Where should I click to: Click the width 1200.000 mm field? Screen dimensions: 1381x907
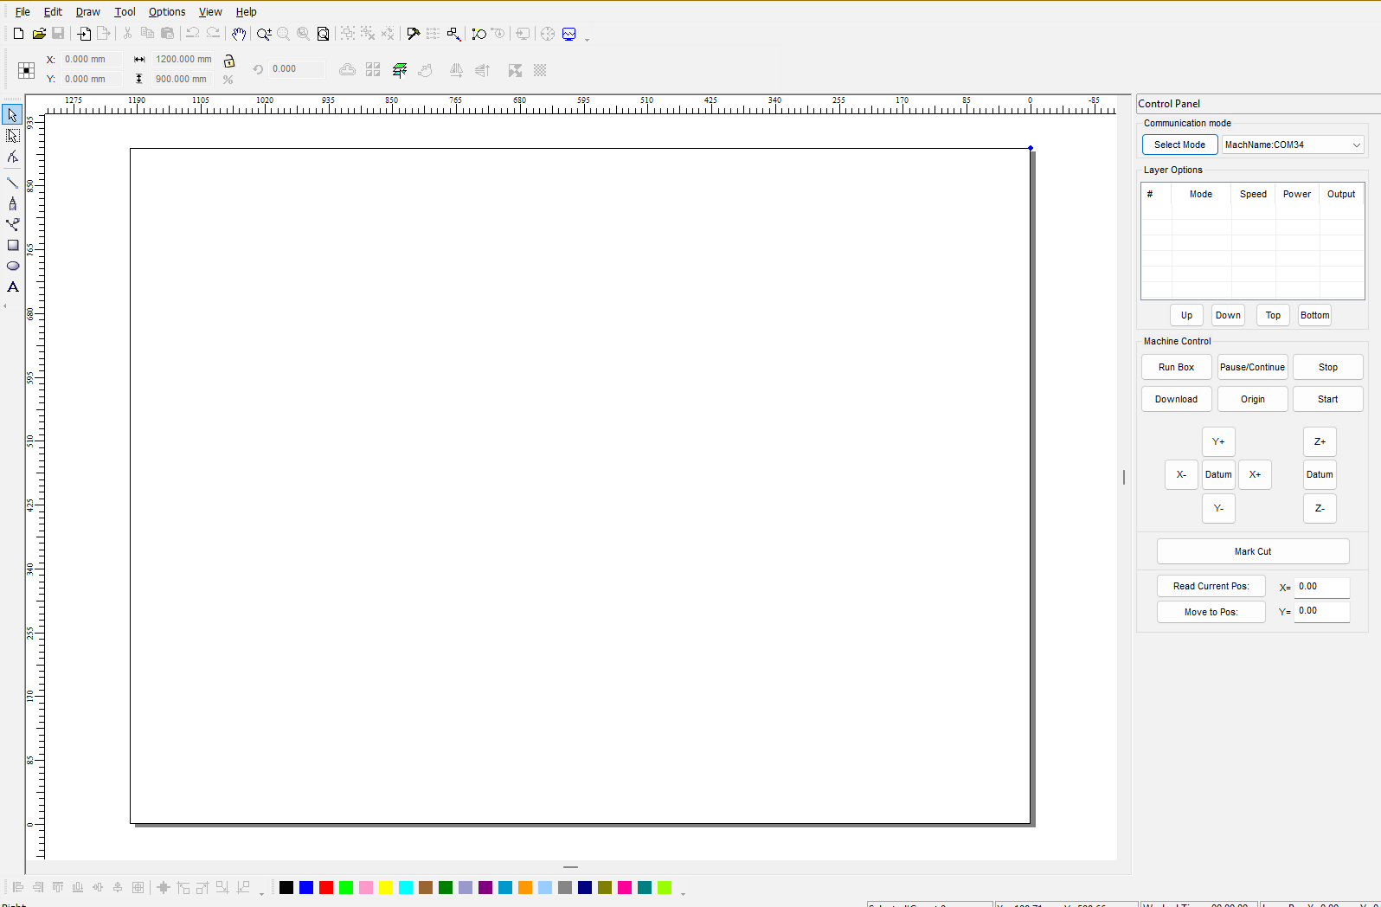[183, 59]
